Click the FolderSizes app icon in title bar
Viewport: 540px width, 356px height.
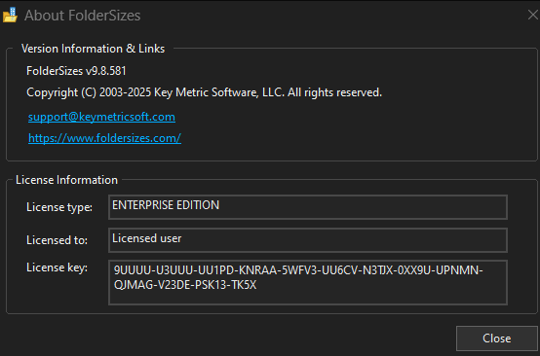click(x=11, y=16)
